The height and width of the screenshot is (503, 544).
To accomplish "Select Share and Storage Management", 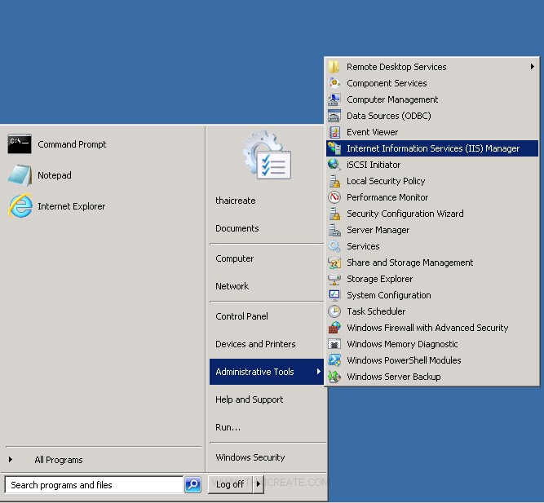I will pos(432,263).
